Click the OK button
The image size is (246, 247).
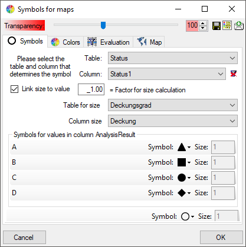(221, 238)
